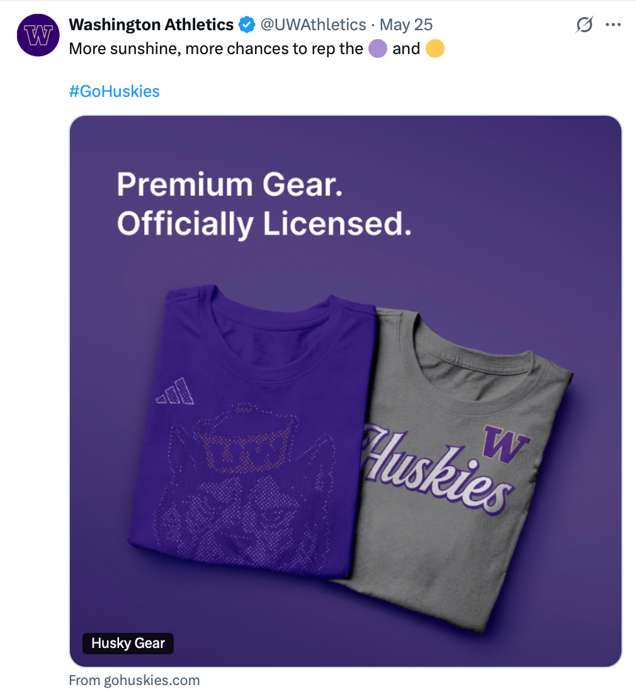The image size is (636, 692).
Task: Click the Husky Gear card label
Action: [128, 643]
